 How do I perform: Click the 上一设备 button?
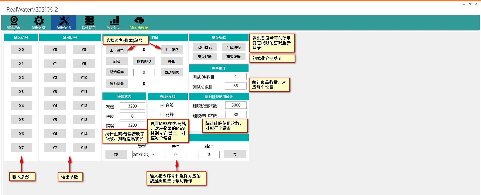point(117,50)
